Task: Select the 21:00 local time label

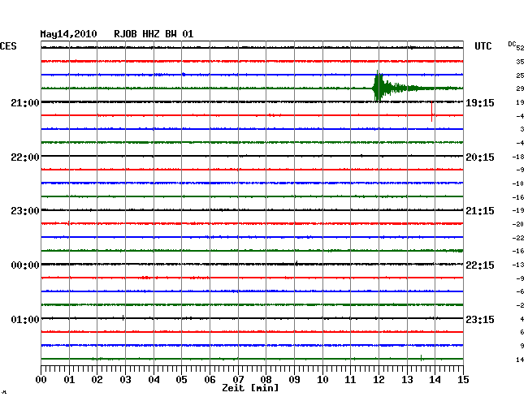Action: (x=25, y=102)
